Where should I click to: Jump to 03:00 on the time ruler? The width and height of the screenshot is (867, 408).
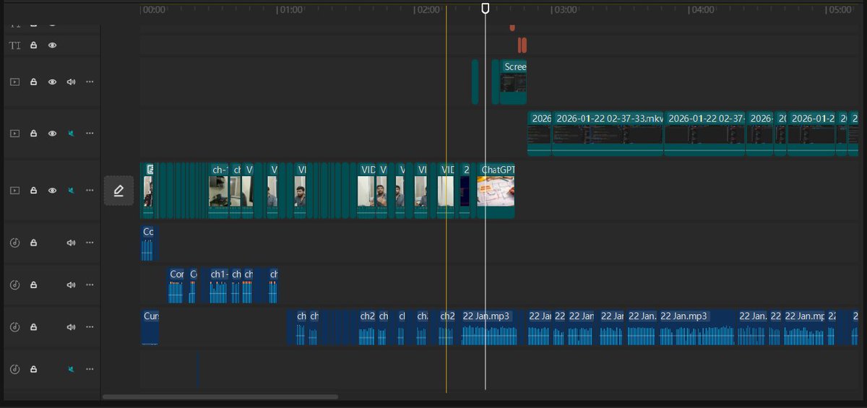point(564,10)
